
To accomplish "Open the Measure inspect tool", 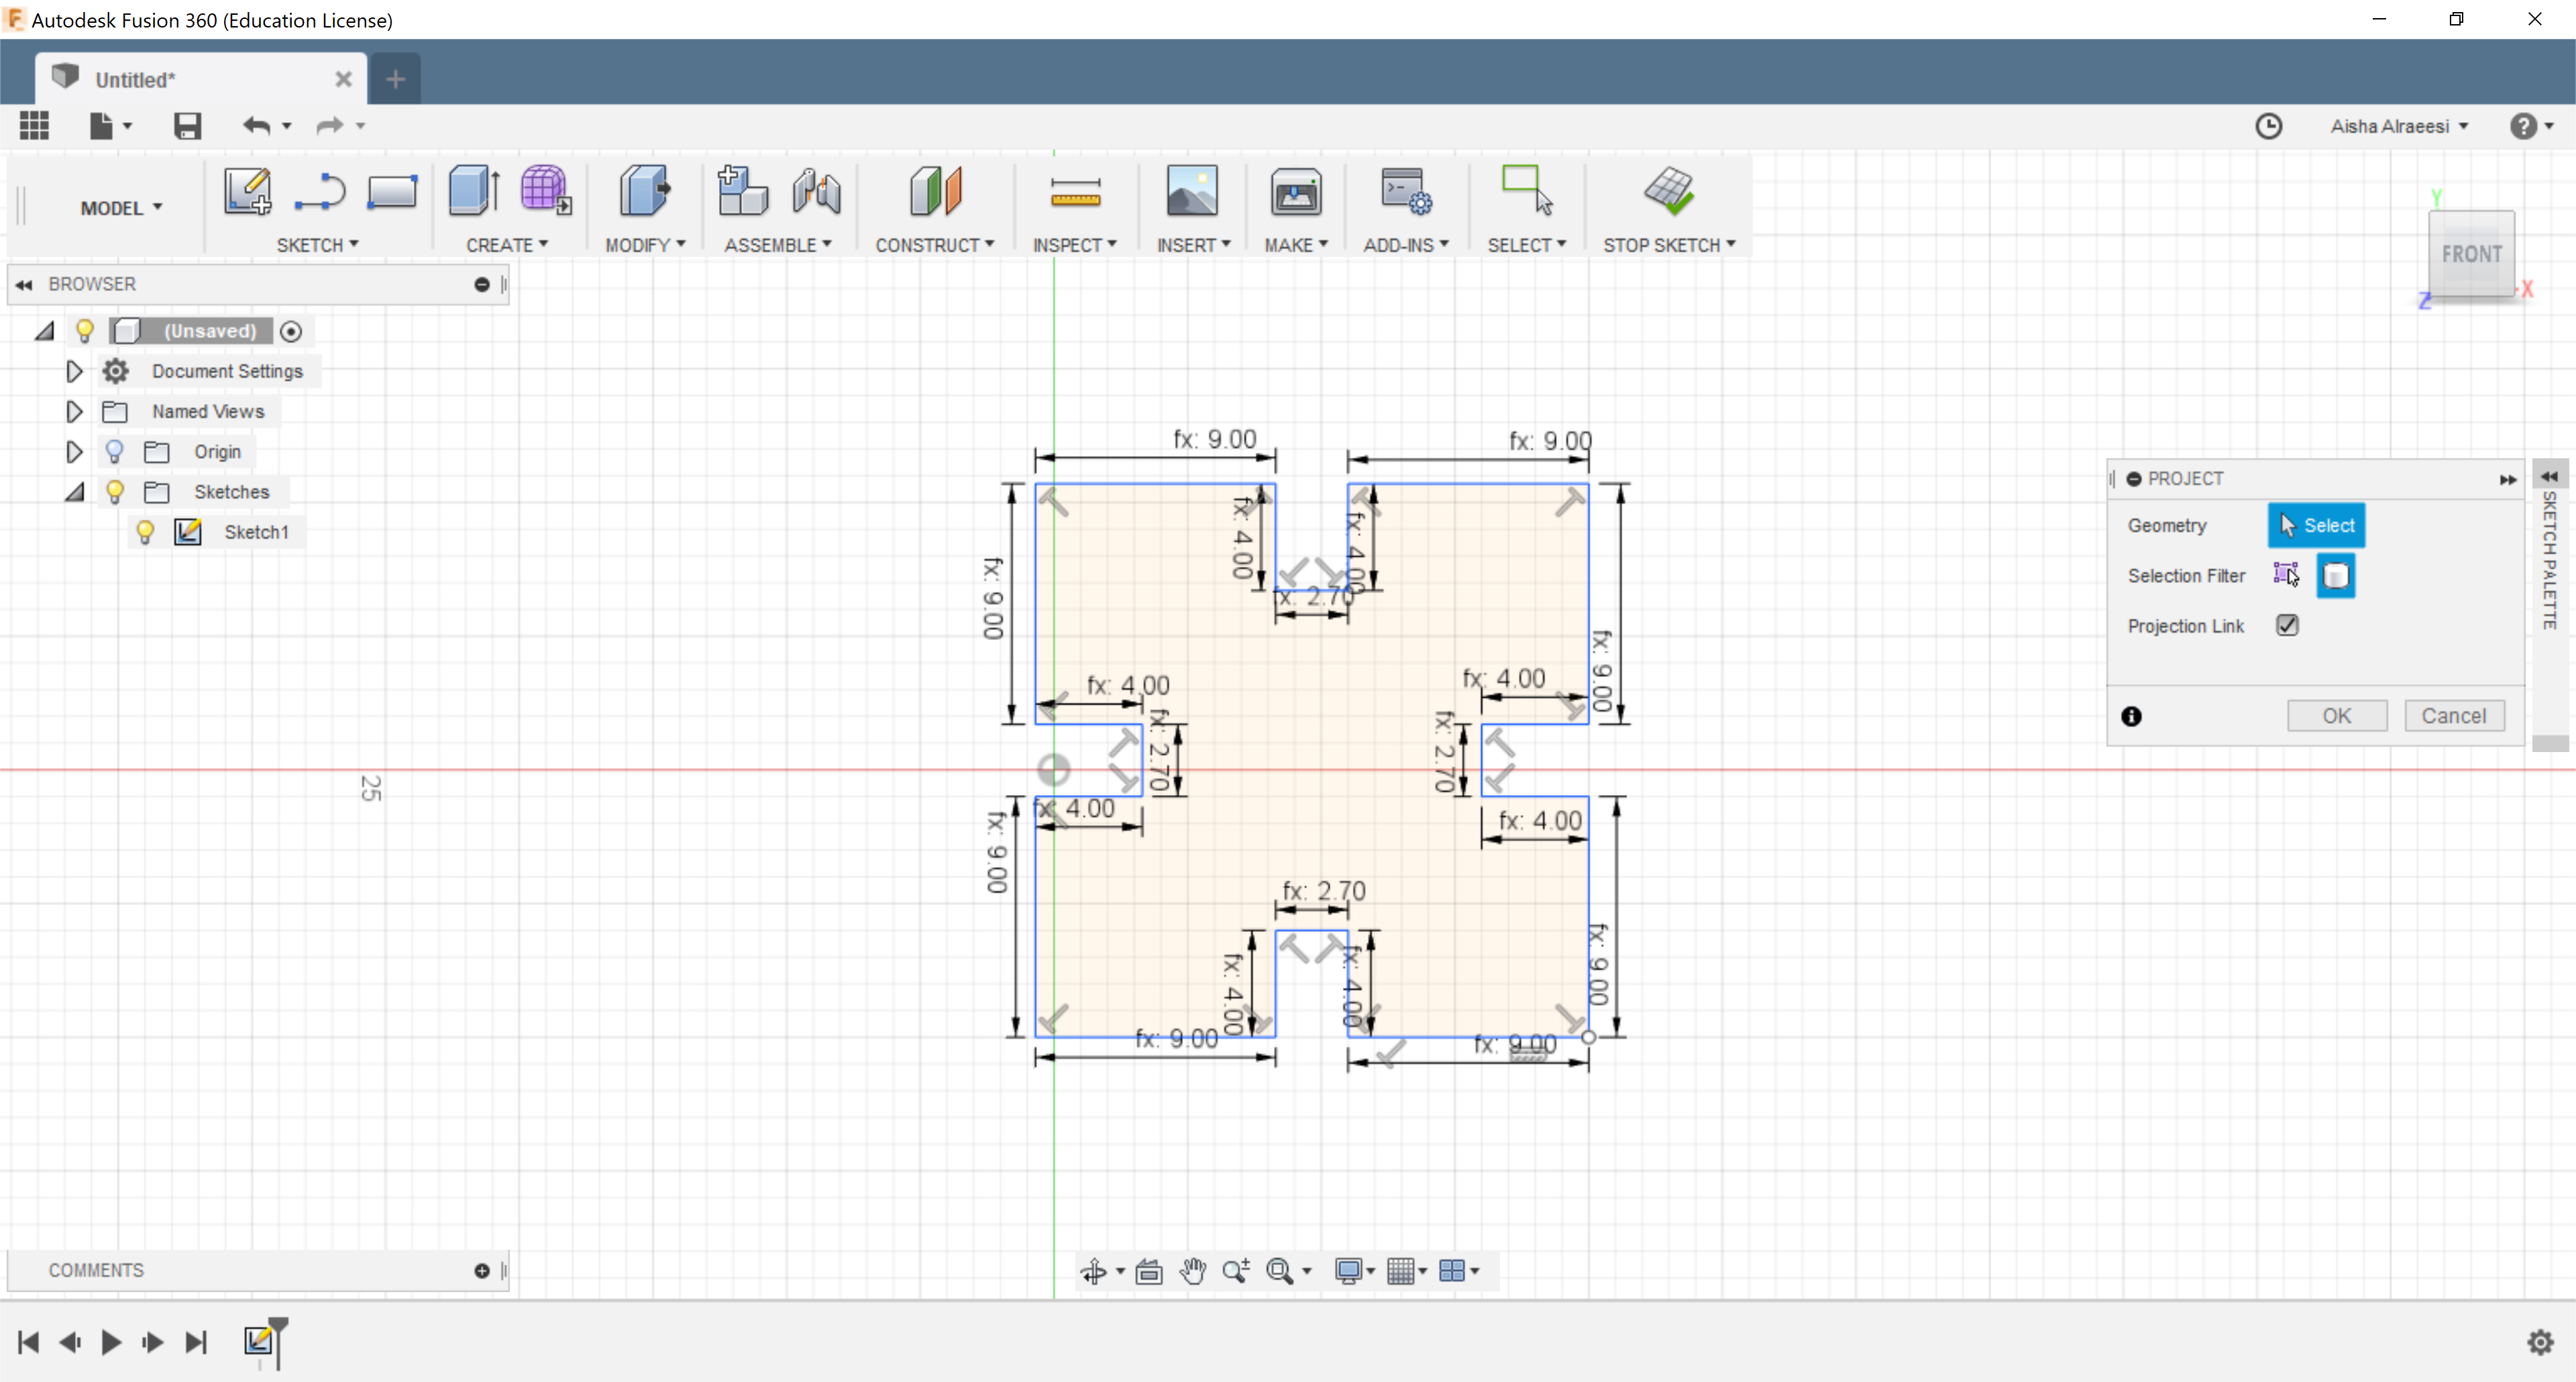I will point(1075,192).
